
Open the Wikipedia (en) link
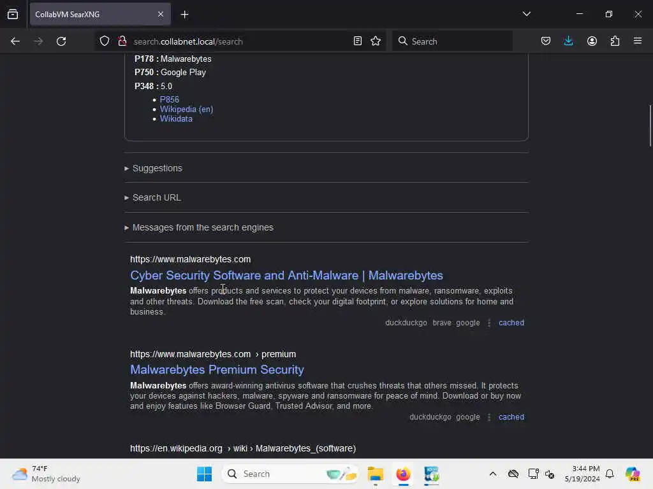(187, 109)
